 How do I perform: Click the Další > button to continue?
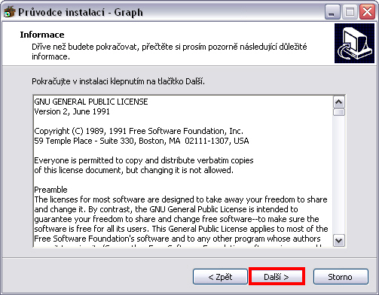click(x=277, y=276)
